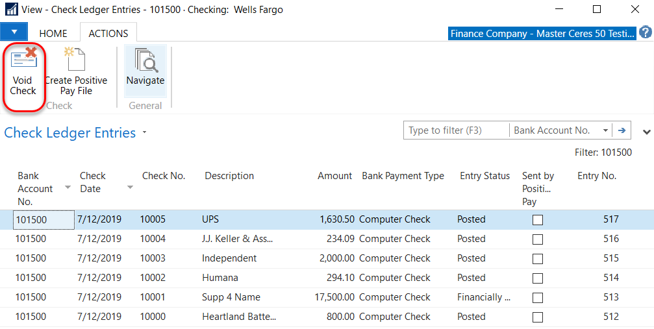The width and height of the screenshot is (654, 329).
Task: Open Check Date column filter arrow
Action: [130, 188]
